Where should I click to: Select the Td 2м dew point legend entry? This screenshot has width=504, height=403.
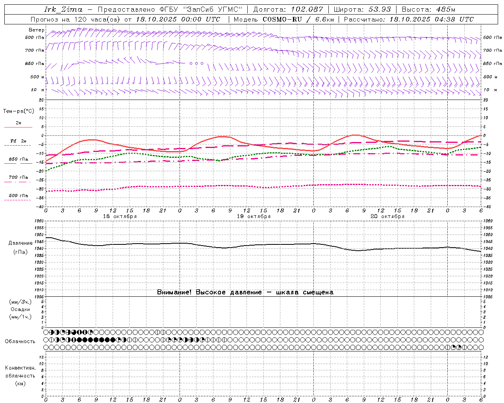click(18, 141)
